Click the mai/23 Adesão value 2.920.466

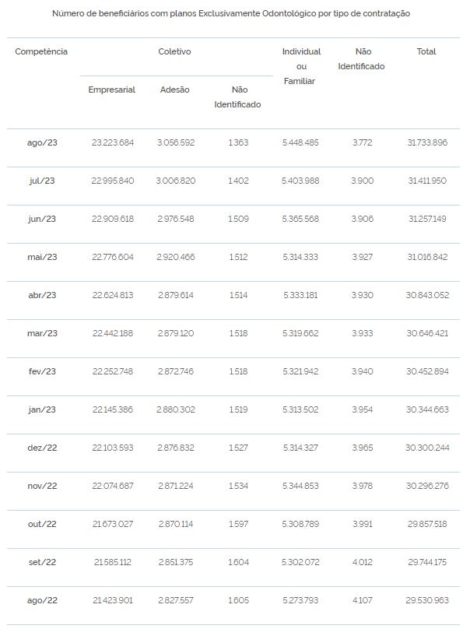tap(176, 257)
